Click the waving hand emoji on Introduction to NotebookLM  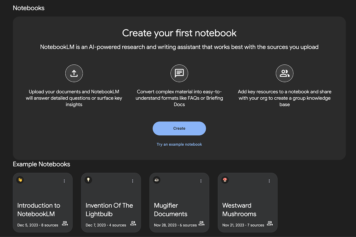20,180
